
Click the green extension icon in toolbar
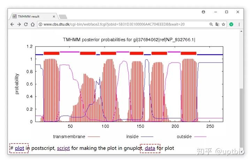[231, 24]
